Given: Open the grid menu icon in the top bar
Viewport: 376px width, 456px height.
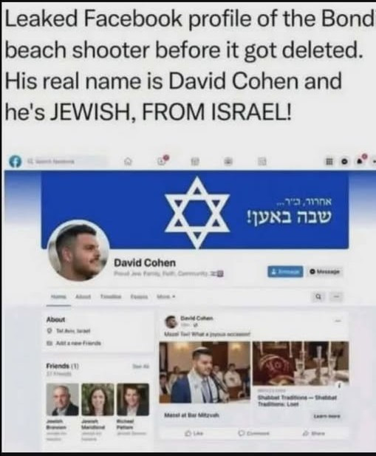Looking at the screenshot, I should point(329,161).
